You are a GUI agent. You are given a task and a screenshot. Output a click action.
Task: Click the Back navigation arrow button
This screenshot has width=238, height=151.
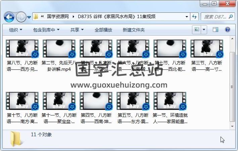[9, 17]
